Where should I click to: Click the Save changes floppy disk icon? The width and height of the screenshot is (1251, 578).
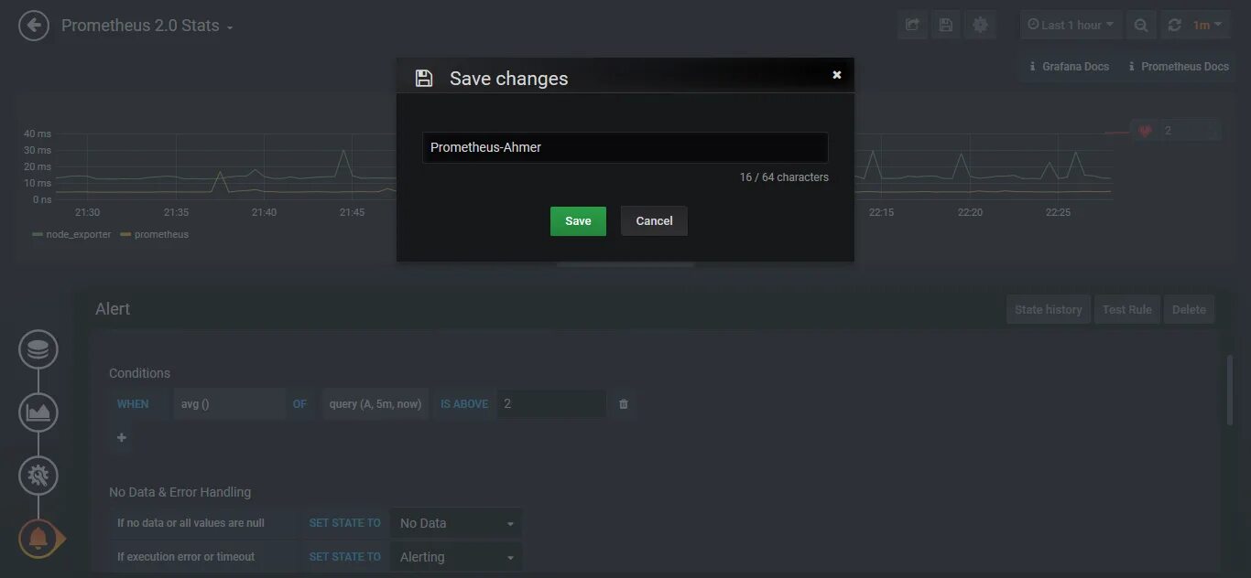pyautogui.click(x=423, y=79)
